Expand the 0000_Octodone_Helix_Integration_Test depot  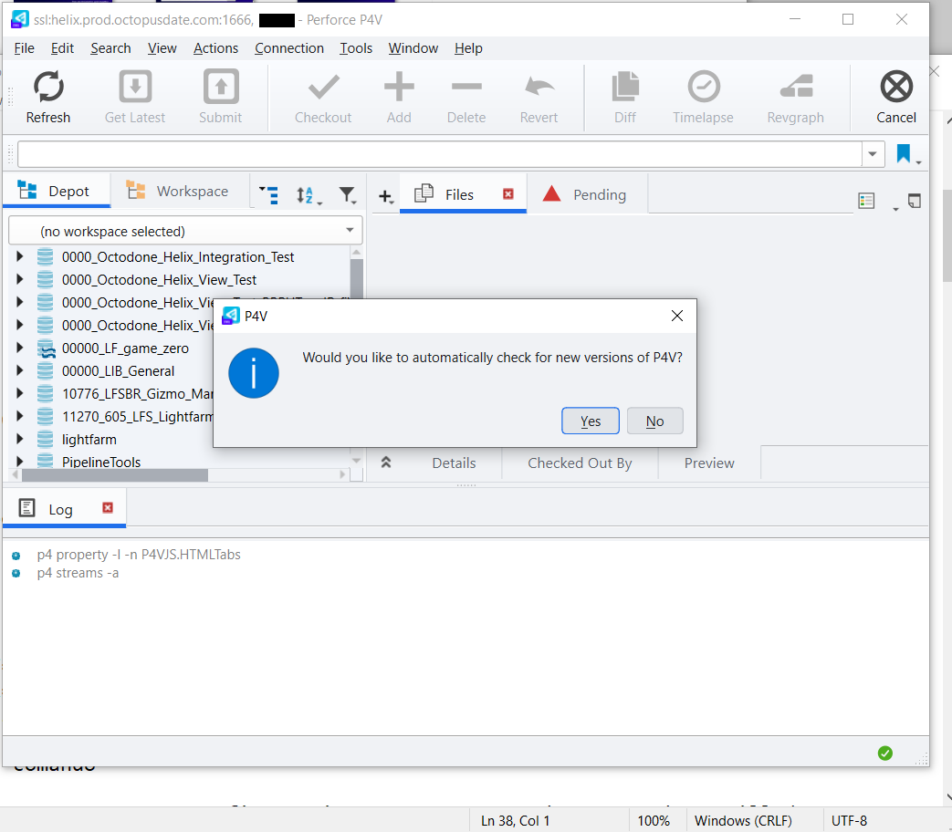(x=19, y=256)
